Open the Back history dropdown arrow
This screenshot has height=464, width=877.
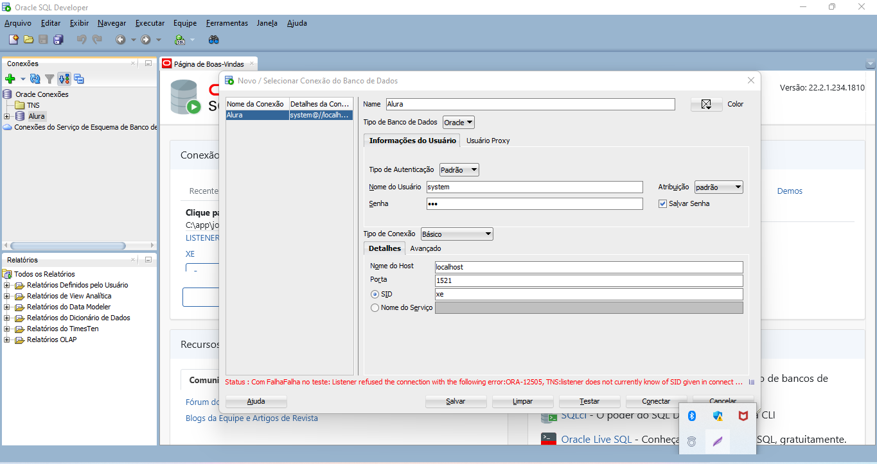coord(133,40)
